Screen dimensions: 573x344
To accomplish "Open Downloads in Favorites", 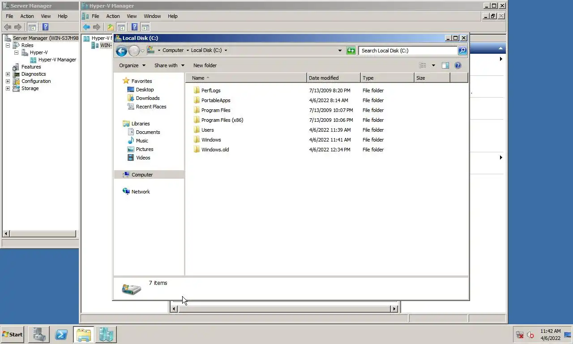I will coord(148,98).
